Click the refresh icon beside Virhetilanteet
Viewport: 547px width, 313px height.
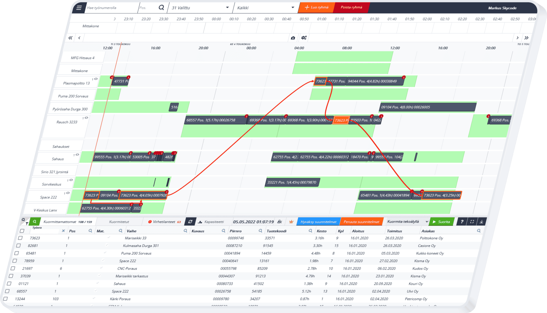pos(190,221)
